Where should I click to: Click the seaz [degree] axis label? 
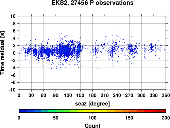(92, 104)
